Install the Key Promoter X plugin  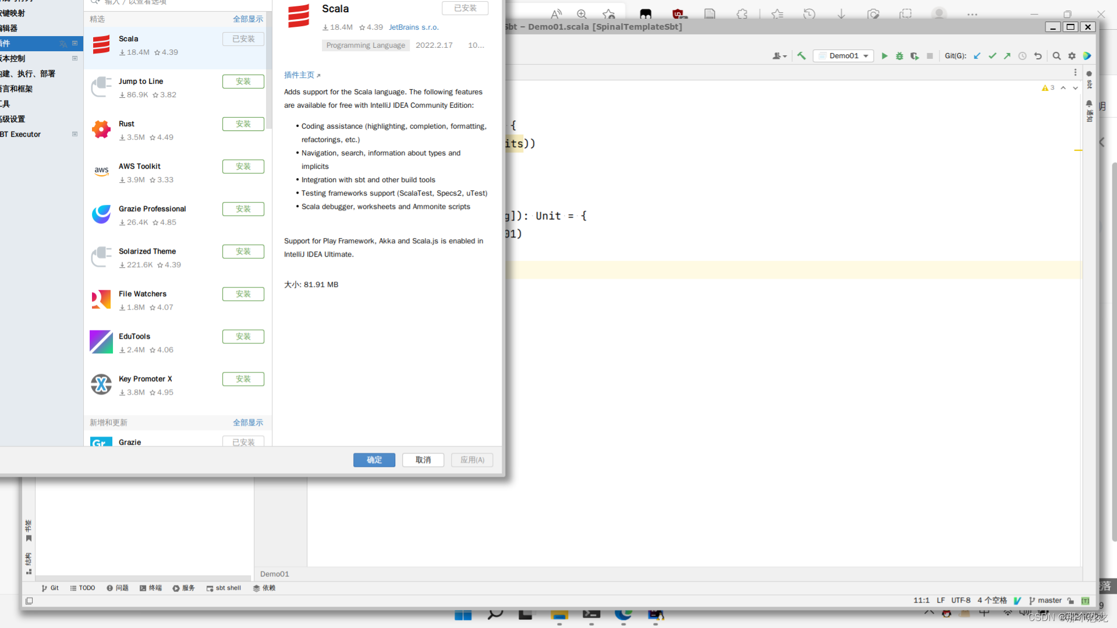[243, 379]
